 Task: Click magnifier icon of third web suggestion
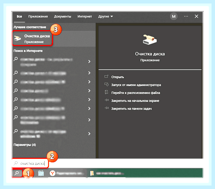[x=16, y=81]
